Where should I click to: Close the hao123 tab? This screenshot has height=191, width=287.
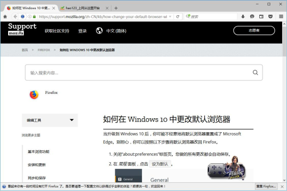[x=107, y=8]
